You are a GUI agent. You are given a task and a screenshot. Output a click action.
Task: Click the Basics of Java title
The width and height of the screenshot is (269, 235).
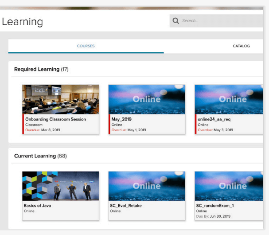(37, 206)
